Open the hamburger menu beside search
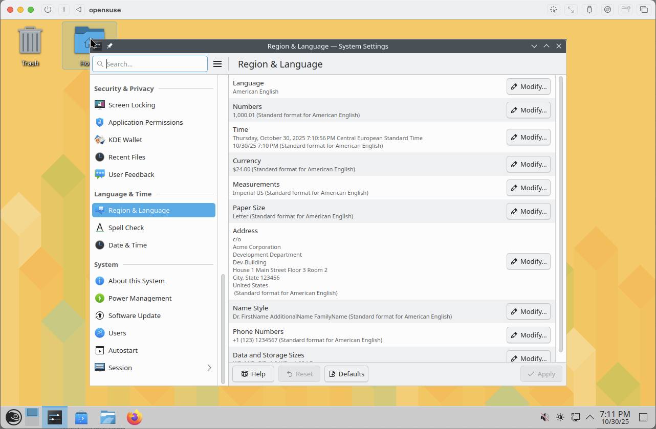This screenshot has height=429, width=656. (x=217, y=64)
